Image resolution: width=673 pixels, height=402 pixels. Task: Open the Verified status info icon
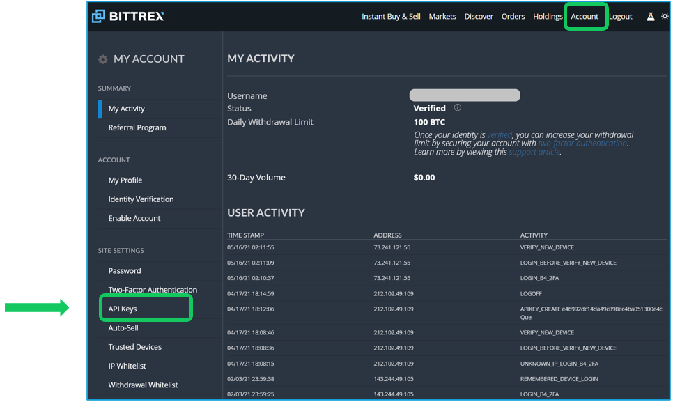tap(458, 108)
